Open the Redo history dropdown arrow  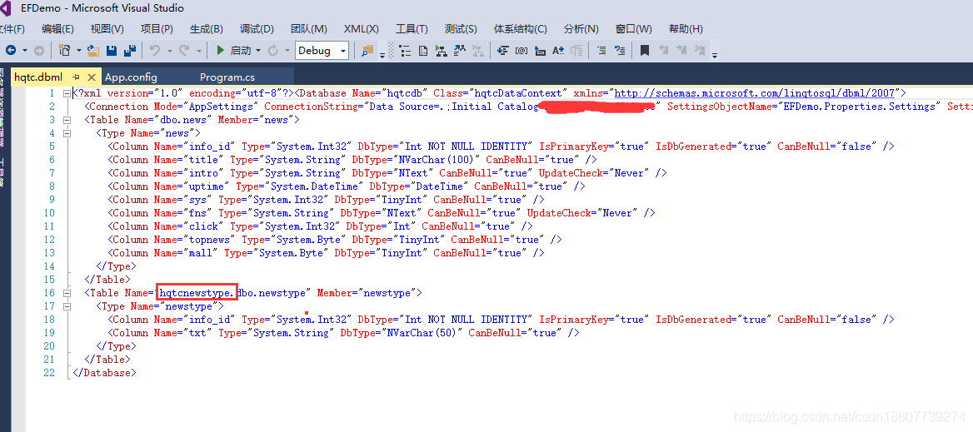pyautogui.click(x=198, y=51)
